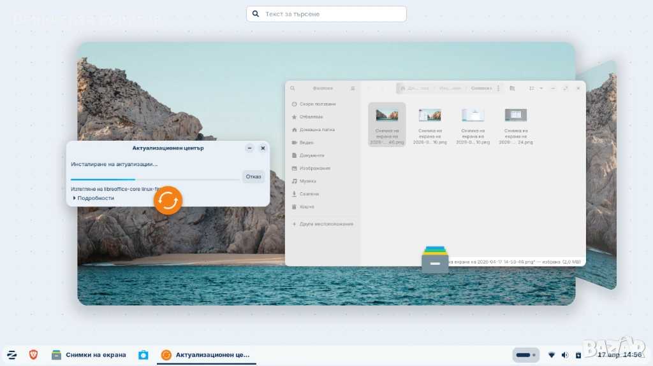Screen dimensions: 653x366
Task: Open the Software store taskbar icon
Action: 143,355
